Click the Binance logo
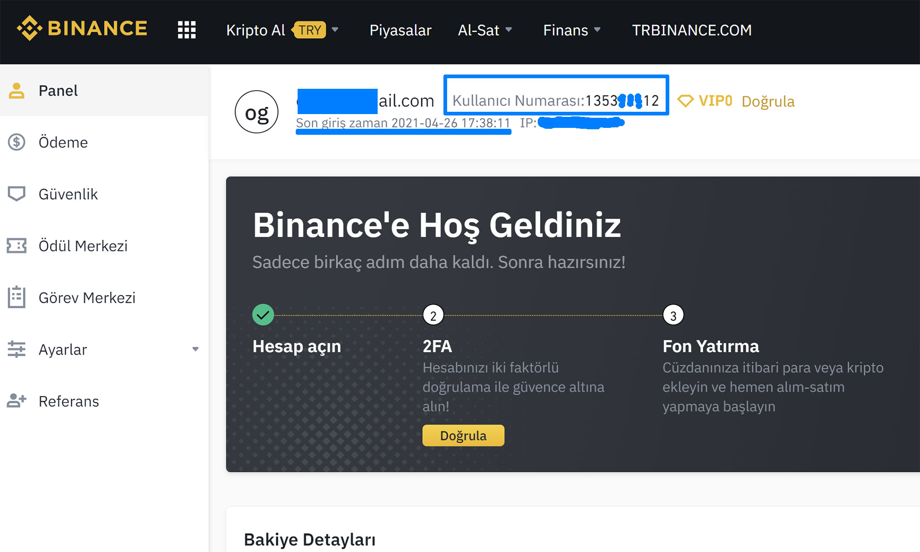Image resolution: width=920 pixels, height=552 pixels. pos(82,29)
